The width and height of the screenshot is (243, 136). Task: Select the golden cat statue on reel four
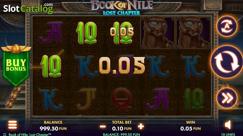(x=158, y=33)
